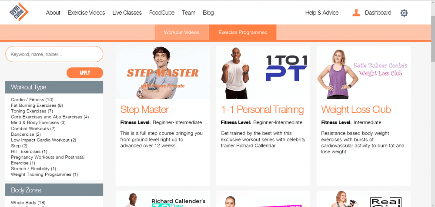435x207 pixels.
Task: Open 1-1 Personal Training programme title
Action: (262, 110)
